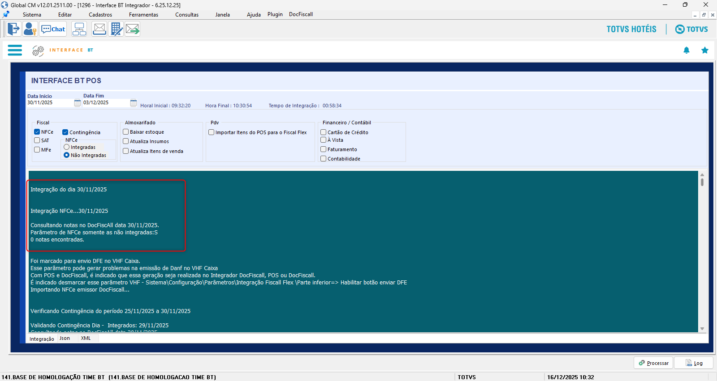Click the TOTVS logo
This screenshot has height=381, width=717.
point(691,29)
